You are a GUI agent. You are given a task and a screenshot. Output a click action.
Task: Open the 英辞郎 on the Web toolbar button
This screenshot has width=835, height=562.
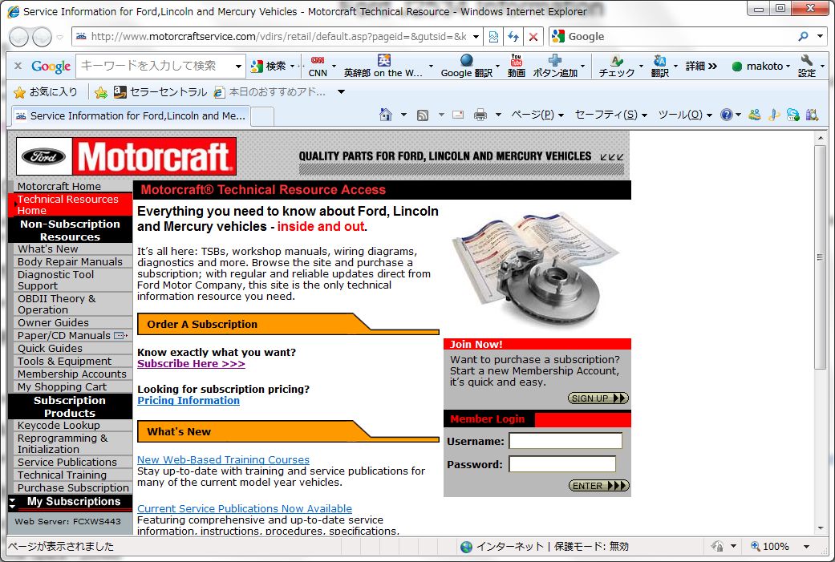(383, 67)
